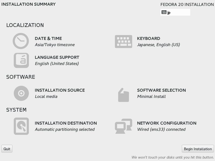Screen dimensions: 215x161
Task: Click Wired (ens33) connected status text
Action: [161, 129]
